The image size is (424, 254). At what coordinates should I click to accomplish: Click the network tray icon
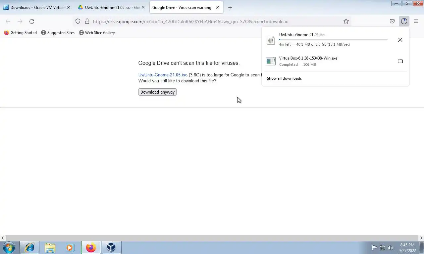[383, 247]
